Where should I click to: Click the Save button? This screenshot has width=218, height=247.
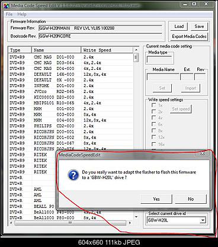tap(199, 27)
